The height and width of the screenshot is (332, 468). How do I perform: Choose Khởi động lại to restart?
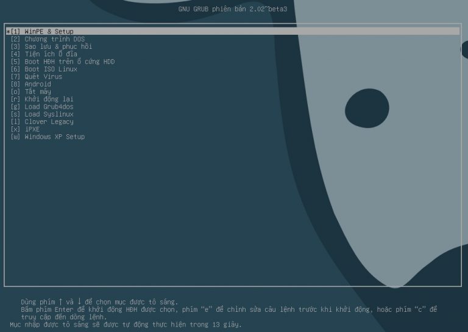point(49,99)
